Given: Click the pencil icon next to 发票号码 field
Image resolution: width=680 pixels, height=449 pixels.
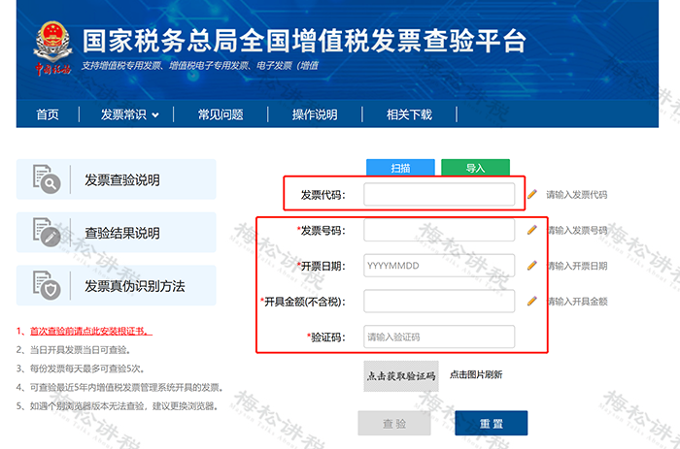Looking at the screenshot, I should (532, 230).
